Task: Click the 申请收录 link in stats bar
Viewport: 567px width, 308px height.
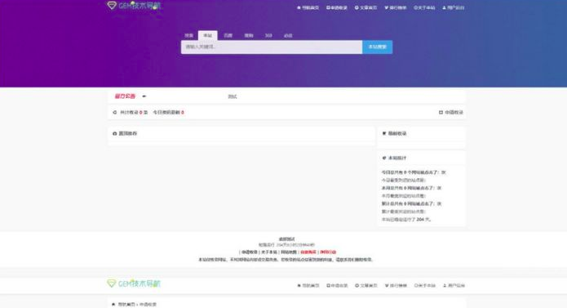Action: click(454, 113)
